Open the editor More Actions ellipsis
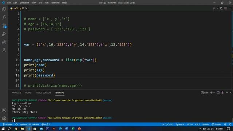The image size is (233, 131). click(x=230, y=8)
